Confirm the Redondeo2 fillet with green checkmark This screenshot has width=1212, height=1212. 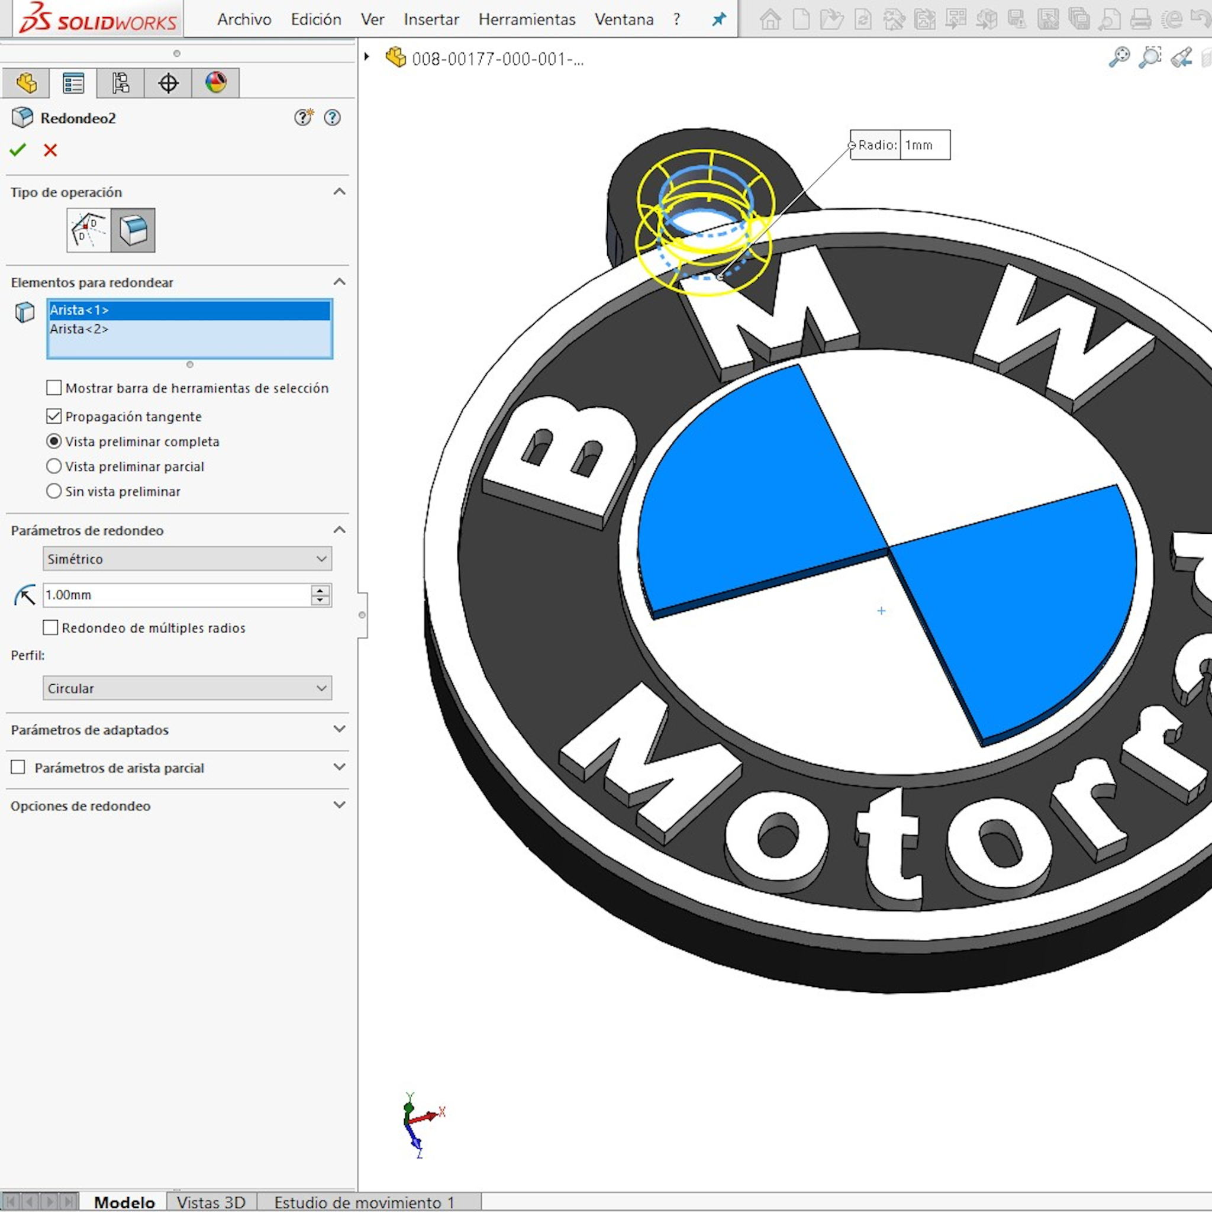click(x=18, y=150)
